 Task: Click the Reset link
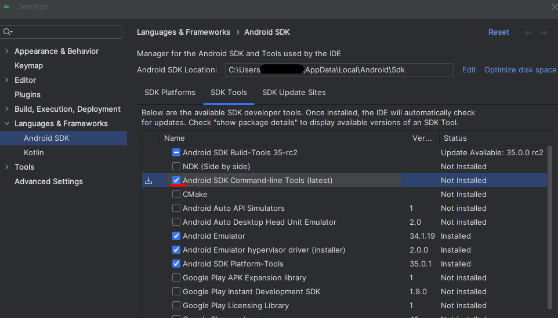pyautogui.click(x=499, y=32)
